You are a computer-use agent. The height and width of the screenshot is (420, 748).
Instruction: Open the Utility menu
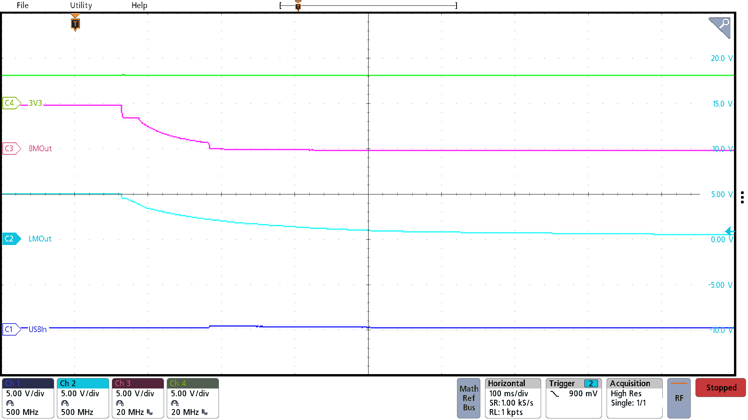pyautogui.click(x=81, y=5)
